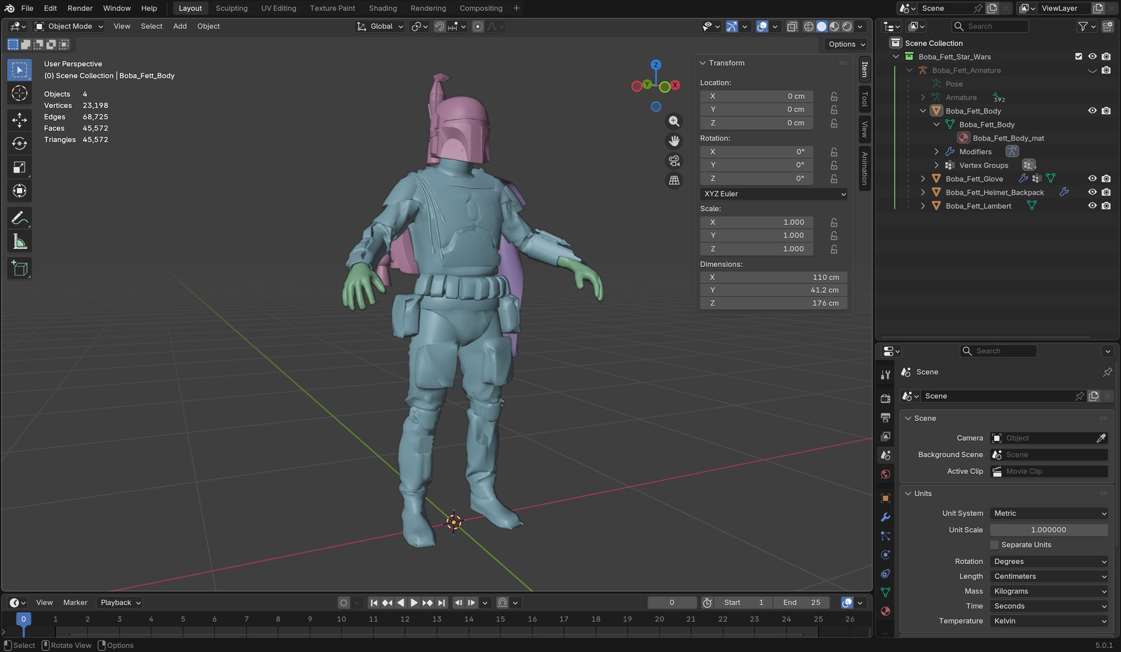Image resolution: width=1121 pixels, height=652 pixels.
Task: Click the outliner Search field
Action: coord(990,26)
